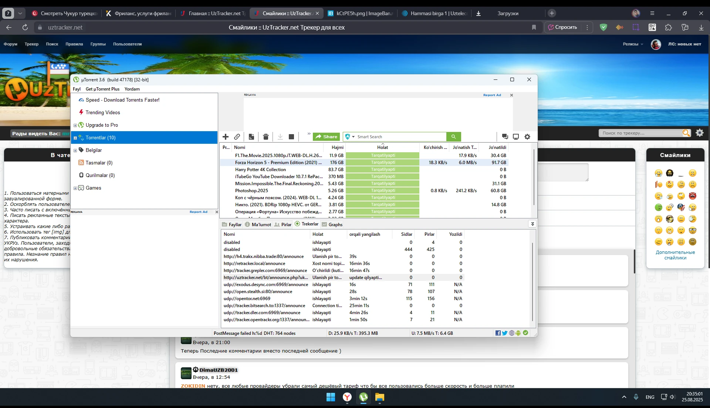
Task: Click the green Share button
Action: 326,137
